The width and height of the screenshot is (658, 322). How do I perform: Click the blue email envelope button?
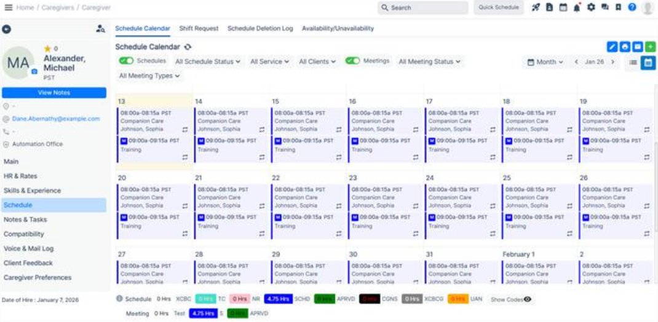[x=638, y=47]
